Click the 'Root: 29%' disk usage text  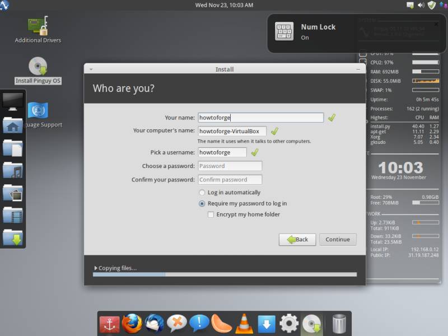tap(381, 197)
